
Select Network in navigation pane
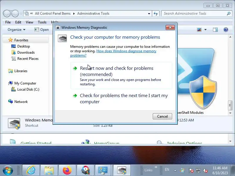click(x=21, y=101)
